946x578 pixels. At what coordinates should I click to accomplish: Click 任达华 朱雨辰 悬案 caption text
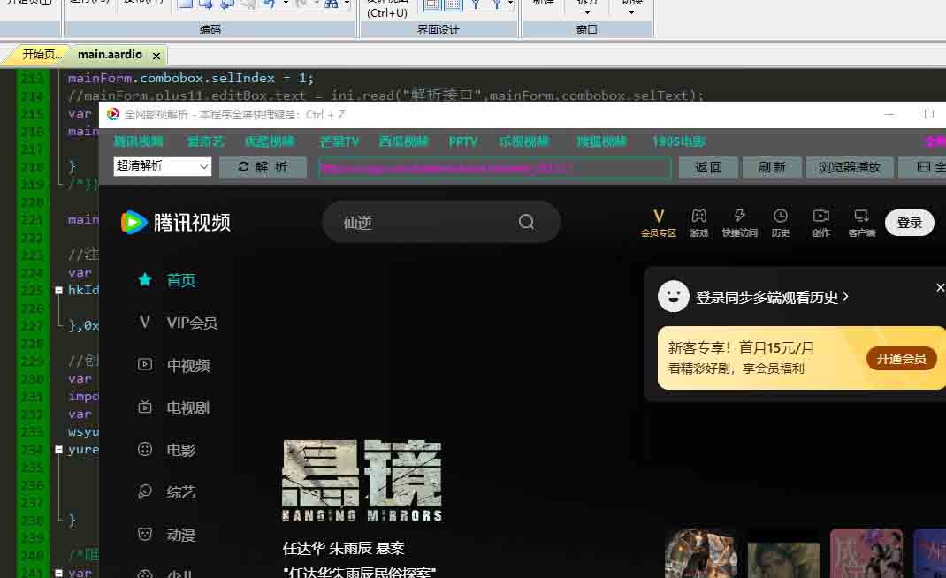click(x=343, y=549)
